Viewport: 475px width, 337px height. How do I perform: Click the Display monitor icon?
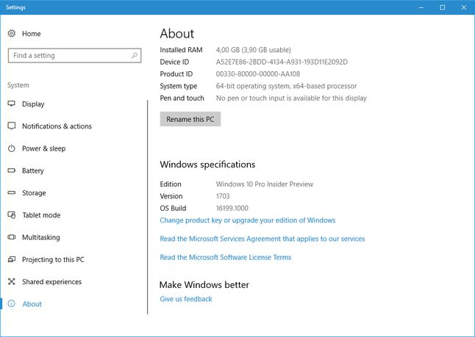pos(12,104)
